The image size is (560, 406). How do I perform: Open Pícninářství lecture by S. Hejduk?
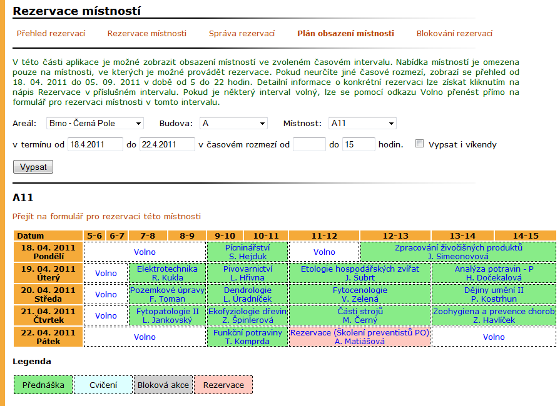(248, 252)
